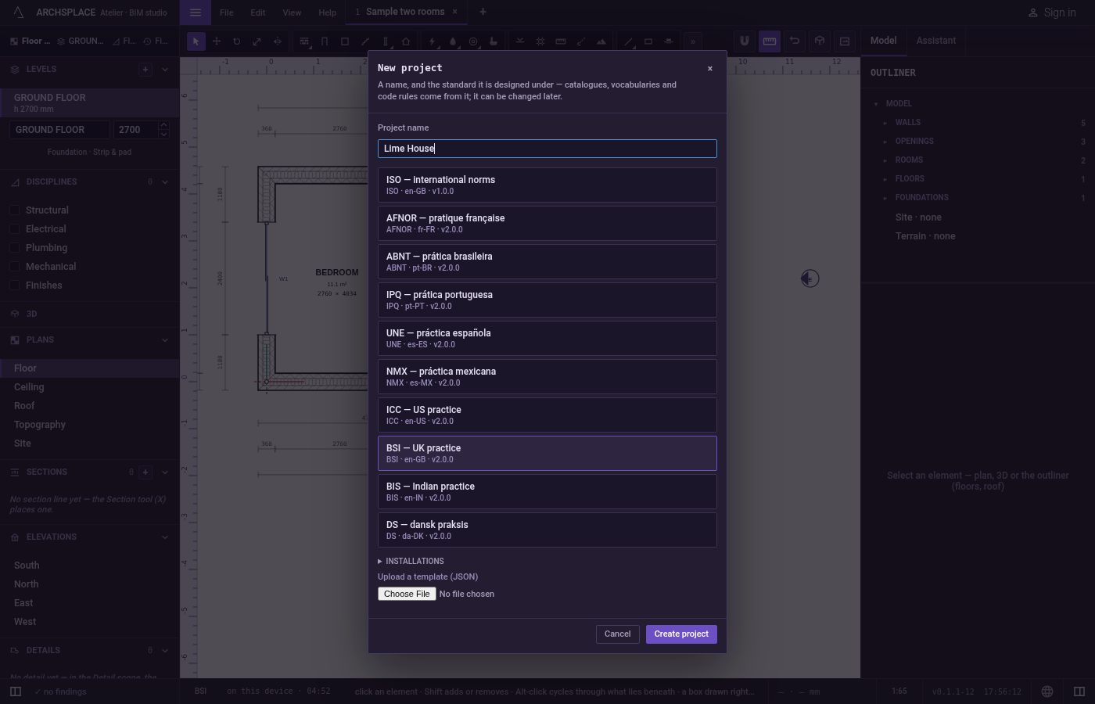Click the hamburger menu icon
This screenshot has height=704, width=1095.
196,13
